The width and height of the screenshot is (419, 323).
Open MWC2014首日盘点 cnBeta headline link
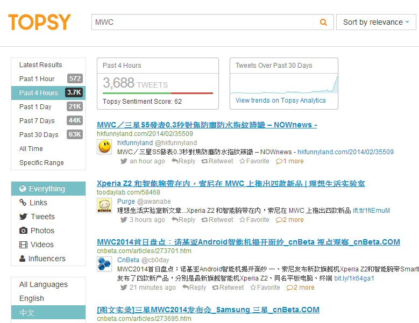tap(248, 242)
